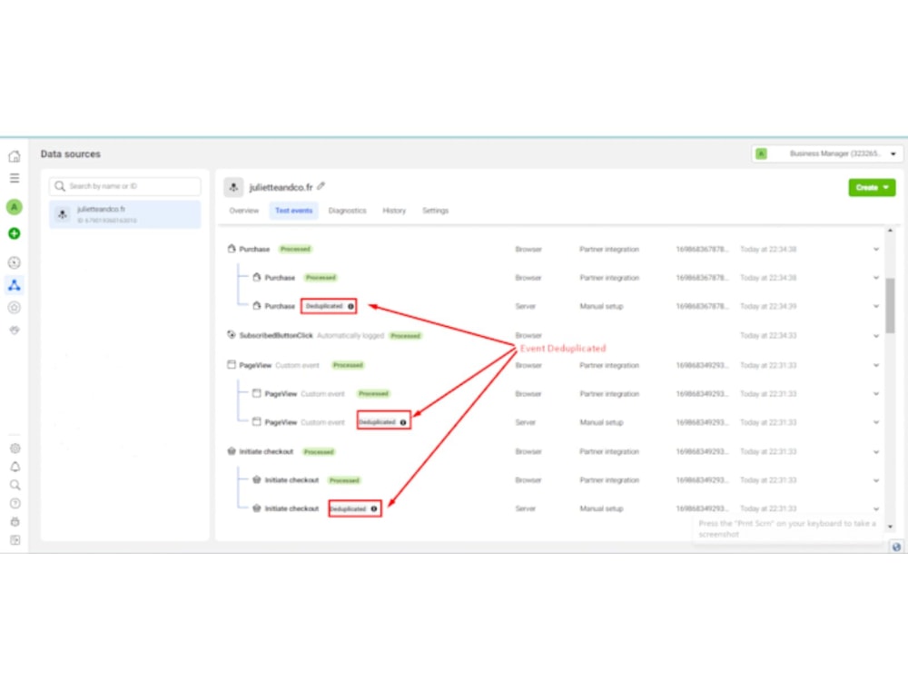Screen dimensions: 908x681
Task: Click the green Create button
Action: click(x=867, y=186)
